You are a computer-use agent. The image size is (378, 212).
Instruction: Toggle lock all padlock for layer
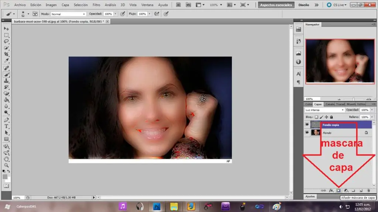click(331, 117)
